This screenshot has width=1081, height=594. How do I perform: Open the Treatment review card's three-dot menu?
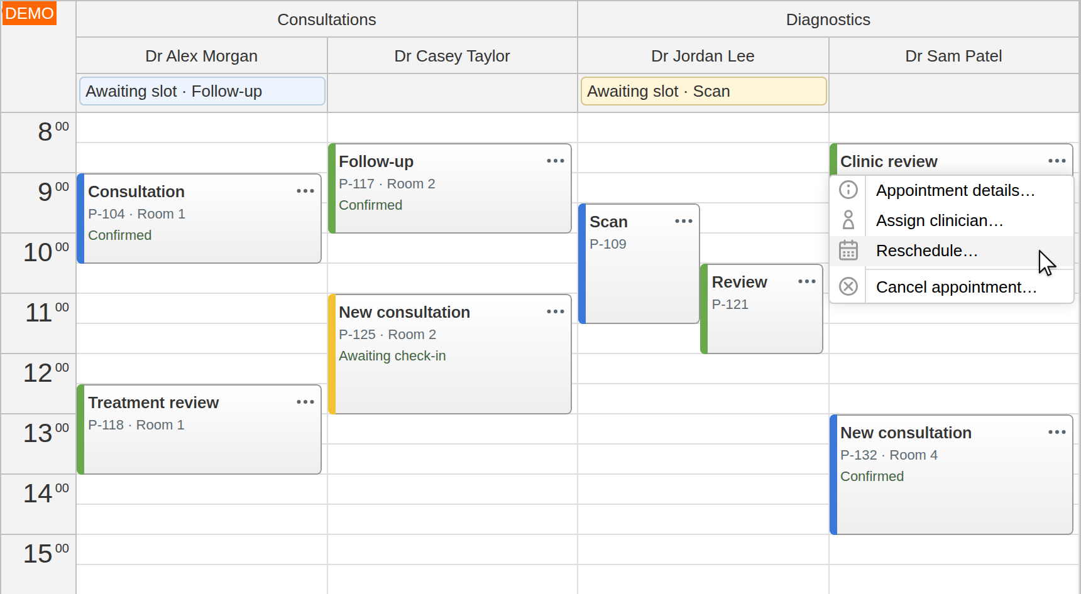(305, 402)
